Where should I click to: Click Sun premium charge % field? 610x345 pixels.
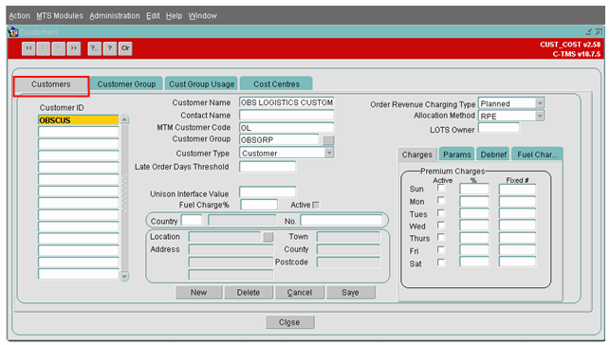[473, 190]
